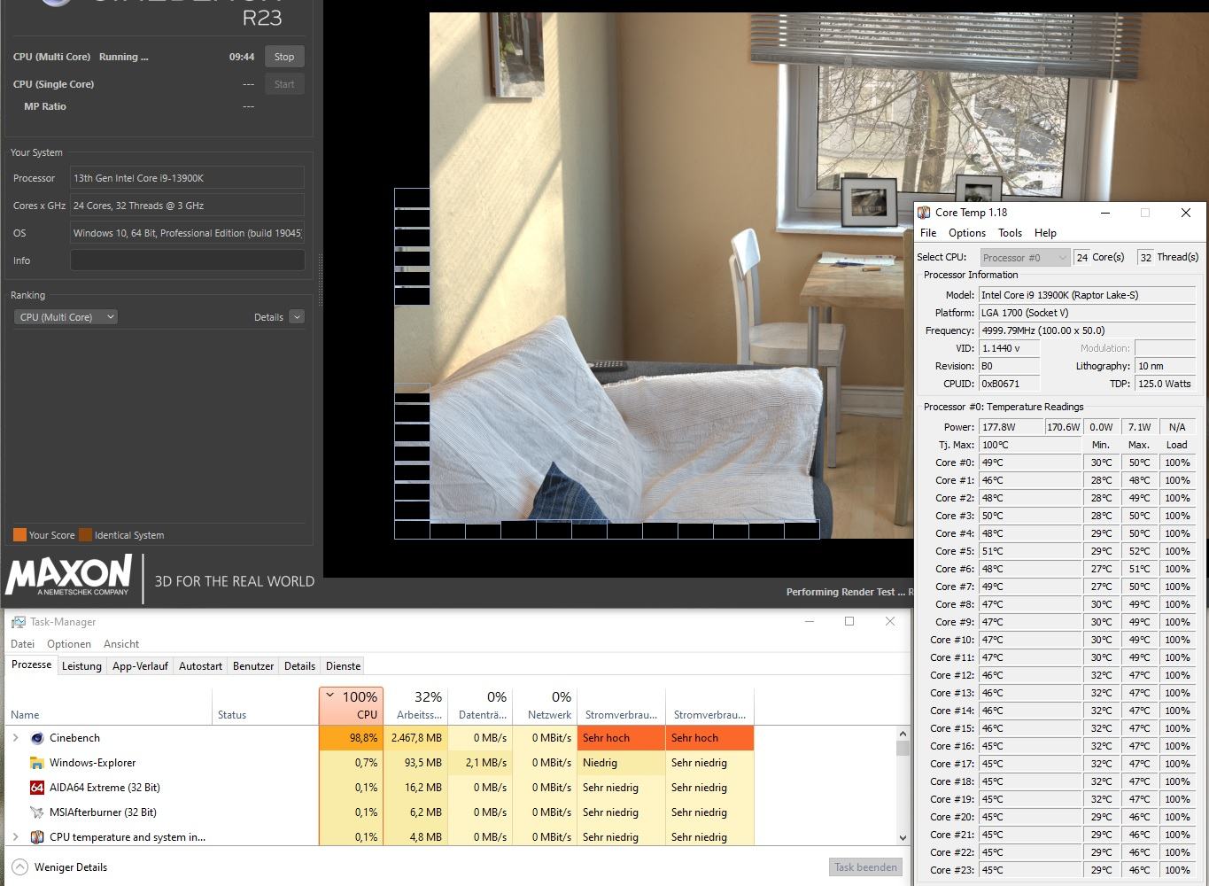Switch to the Benutzer tab
The image size is (1209, 886).
pyautogui.click(x=253, y=666)
